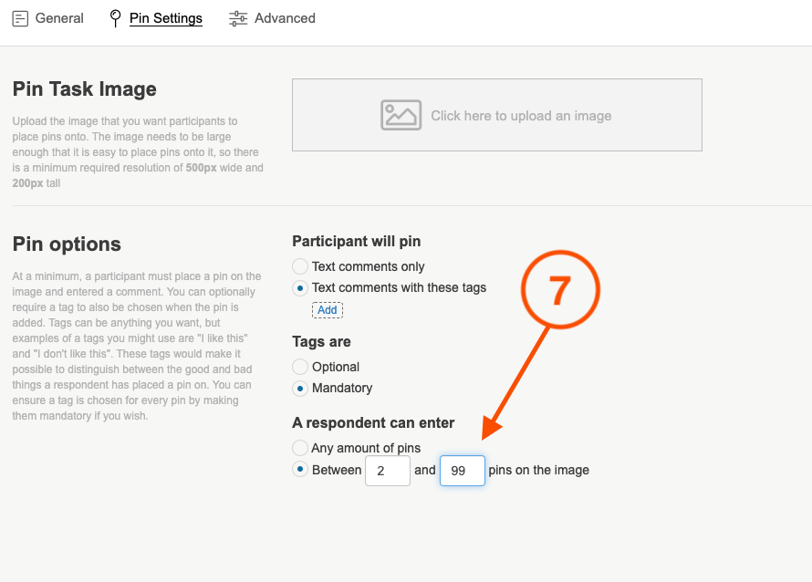The image size is (812, 582).
Task: Click the Pin options heading
Action: point(67,244)
